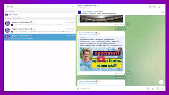
Task: Open the youtu.be link in the 1 июля post
Action: pyautogui.click(x=88, y=35)
